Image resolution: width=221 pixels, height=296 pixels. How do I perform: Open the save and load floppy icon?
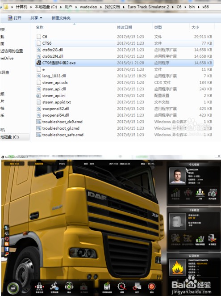[x=107, y=288]
